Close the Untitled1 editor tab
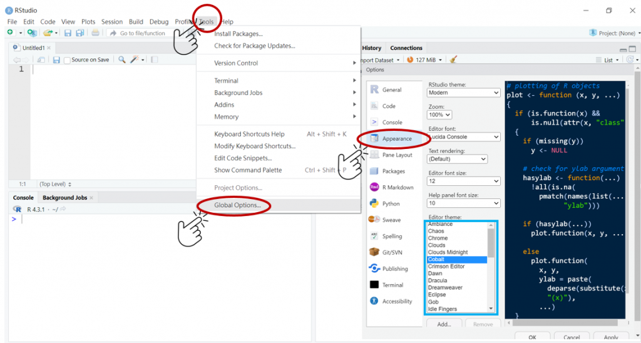The height and width of the screenshot is (343, 641). (49, 48)
